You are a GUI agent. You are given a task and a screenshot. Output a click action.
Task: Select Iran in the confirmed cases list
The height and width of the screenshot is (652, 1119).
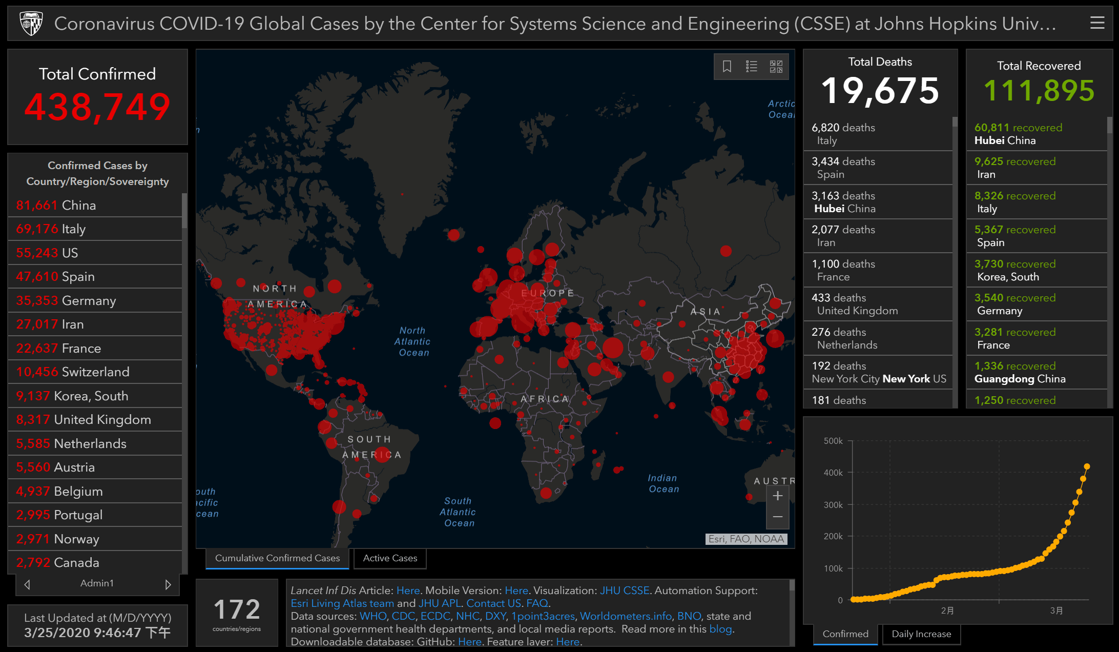click(95, 324)
